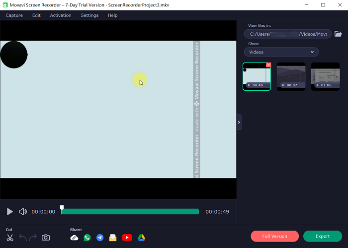This screenshot has width=348, height=248.
Task: Collapse the side files panel arrow
Action: coord(239,122)
